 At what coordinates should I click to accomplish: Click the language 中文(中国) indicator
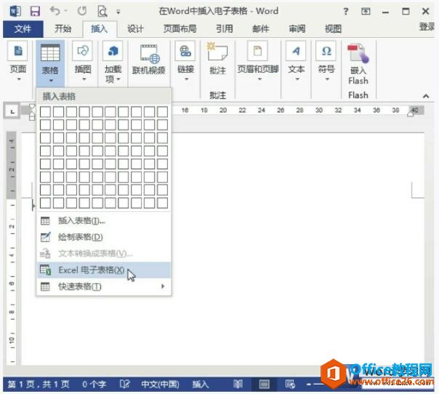(160, 384)
